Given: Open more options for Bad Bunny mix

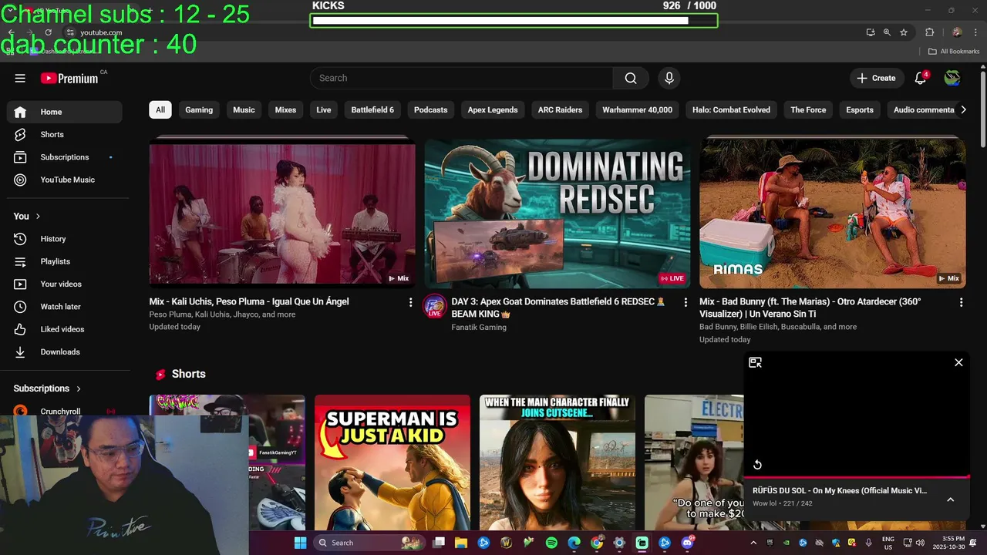Looking at the screenshot, I should (x=961, y=302).
